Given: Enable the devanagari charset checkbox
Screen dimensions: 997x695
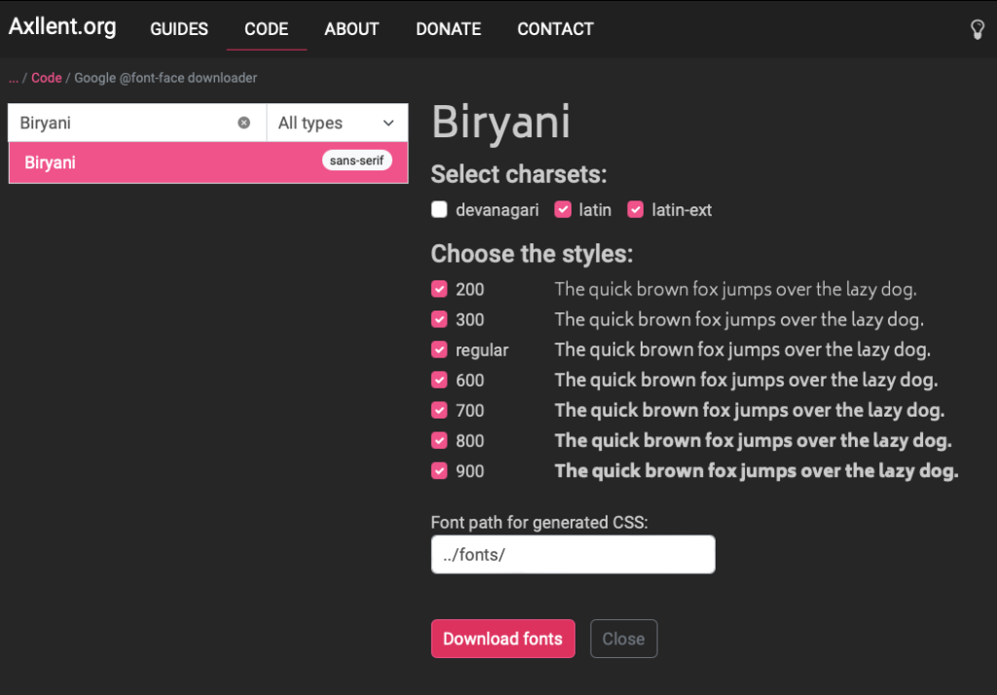Looking at the screenshot, I should point(439,210).
